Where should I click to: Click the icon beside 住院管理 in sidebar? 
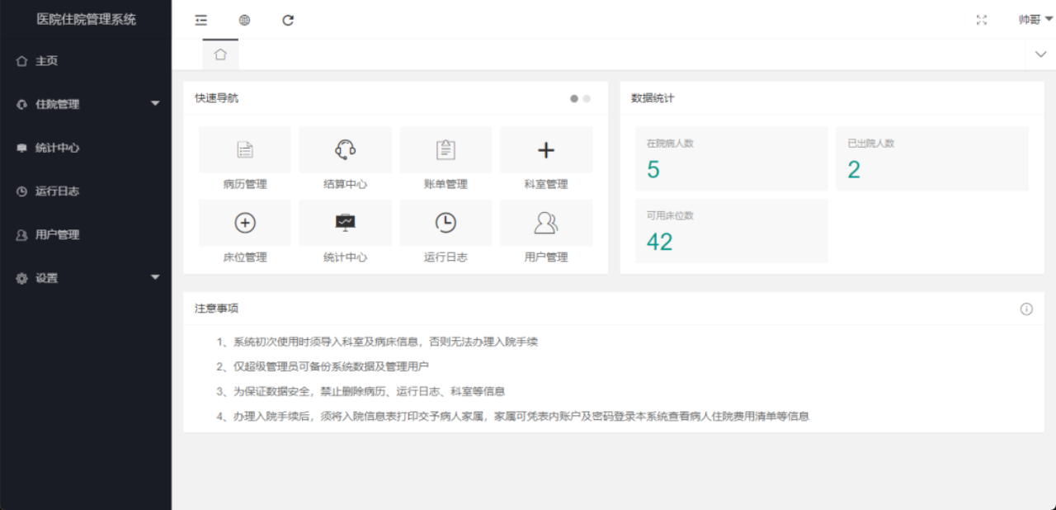click(x=21, y=105)
